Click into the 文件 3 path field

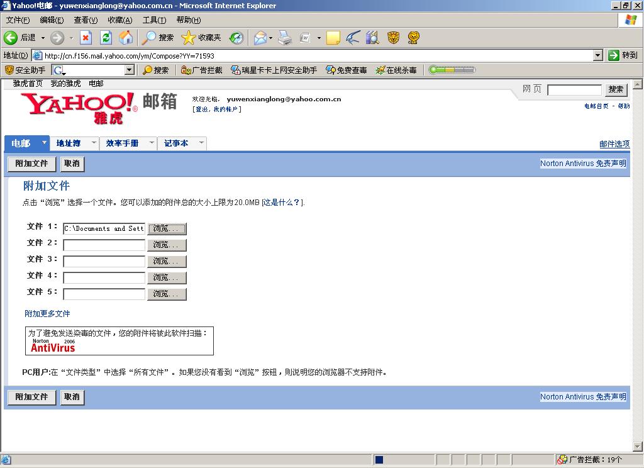(104, 261)
